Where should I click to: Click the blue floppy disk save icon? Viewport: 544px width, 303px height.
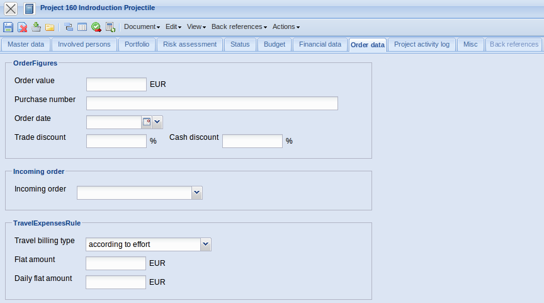8,27
